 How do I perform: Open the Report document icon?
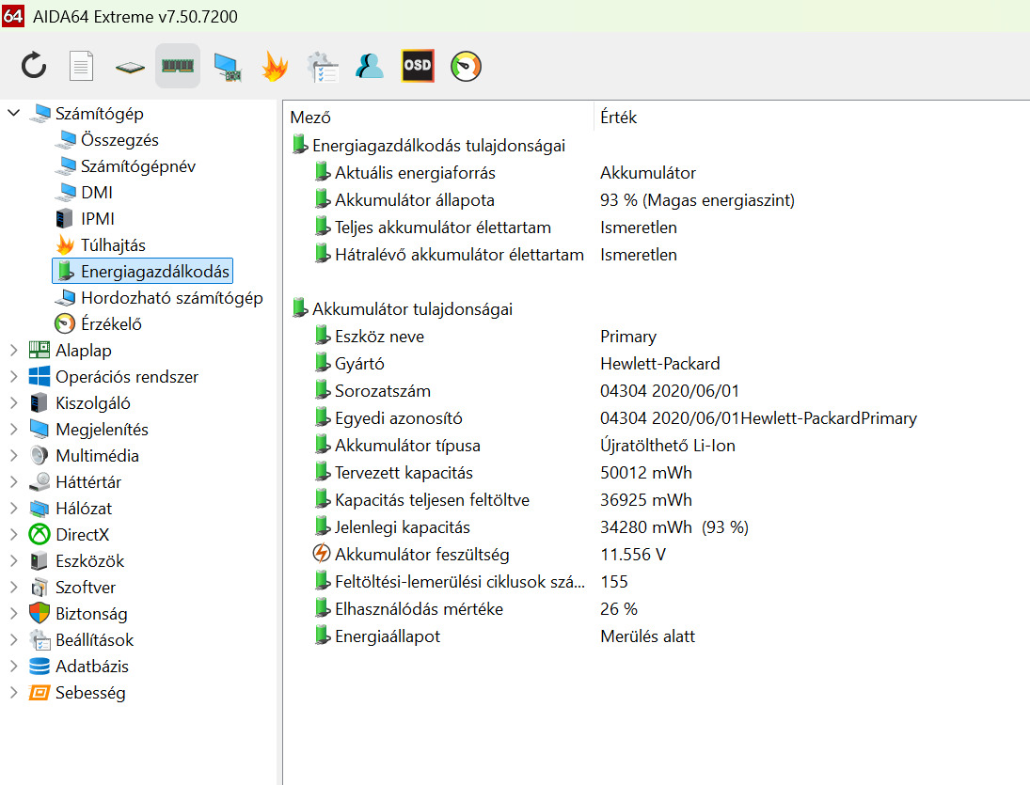point(82,67)
